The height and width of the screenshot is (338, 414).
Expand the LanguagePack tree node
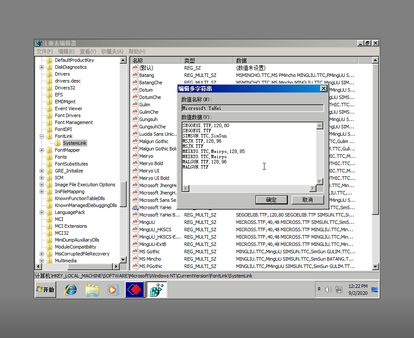tap(42, 212)
